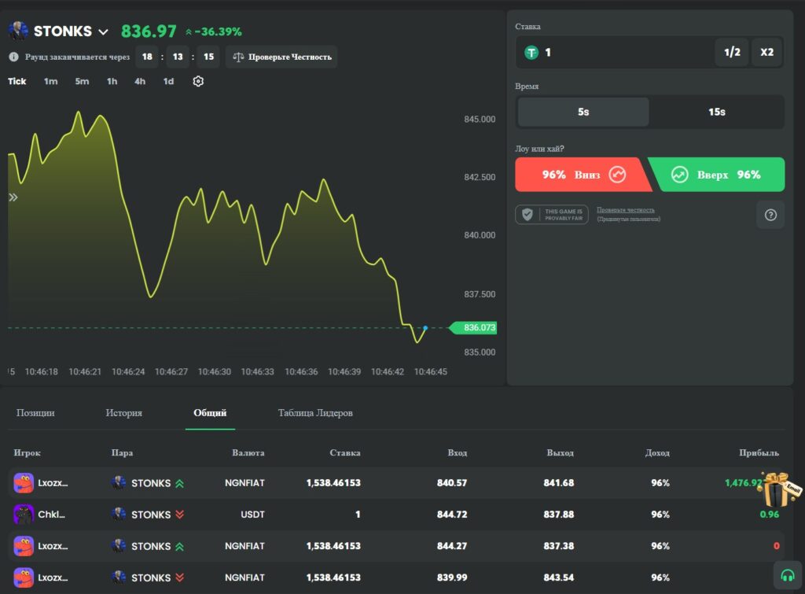The height and width of the screenshot is (594, 805).
Task: Switch chart to 1d timeframe
Action: point(168,81)
